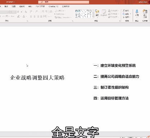The image size is (150, 138).
Task: Click the Increase Font Size icon
Action: pos(18,12)
